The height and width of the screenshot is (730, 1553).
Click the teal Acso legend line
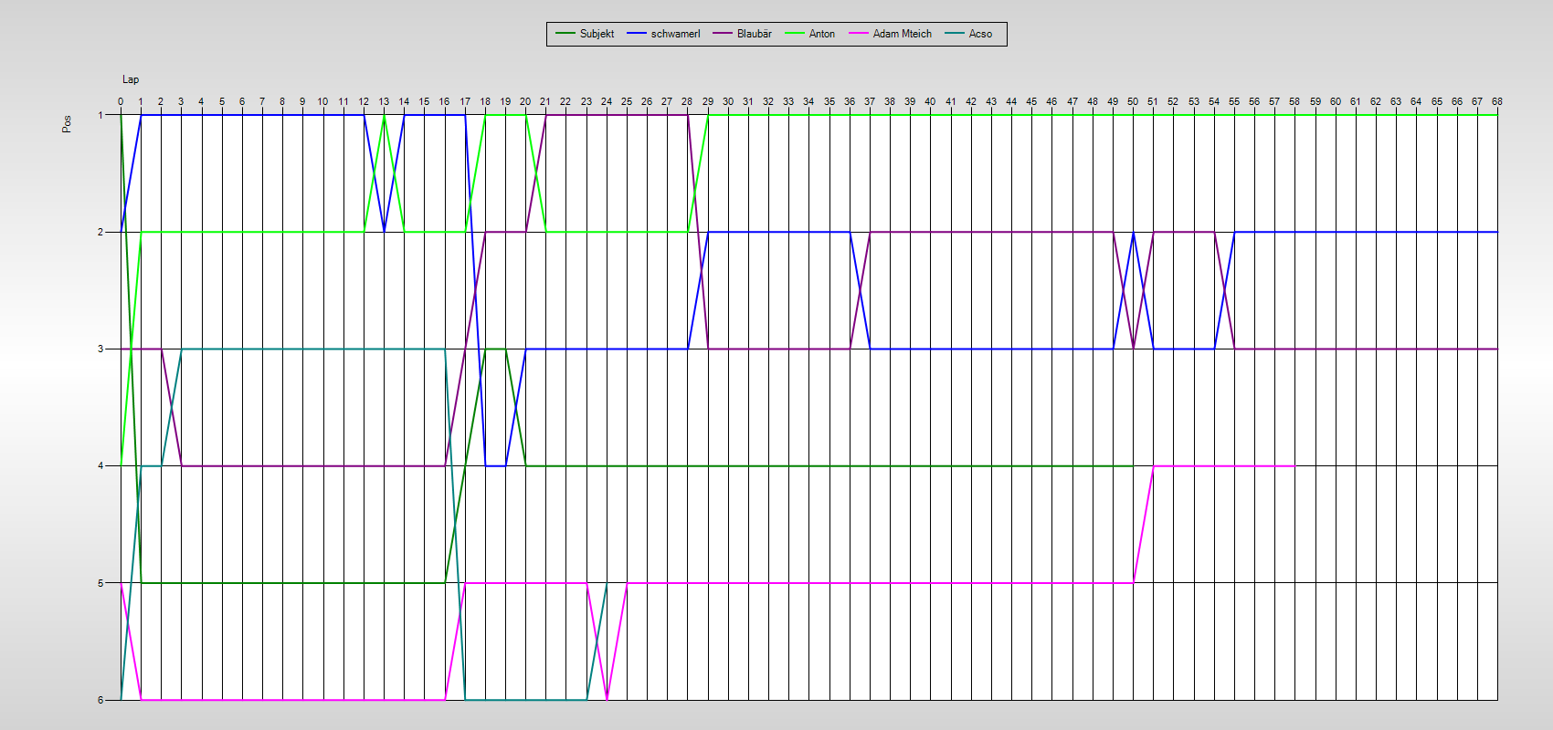tap(954, 34)
